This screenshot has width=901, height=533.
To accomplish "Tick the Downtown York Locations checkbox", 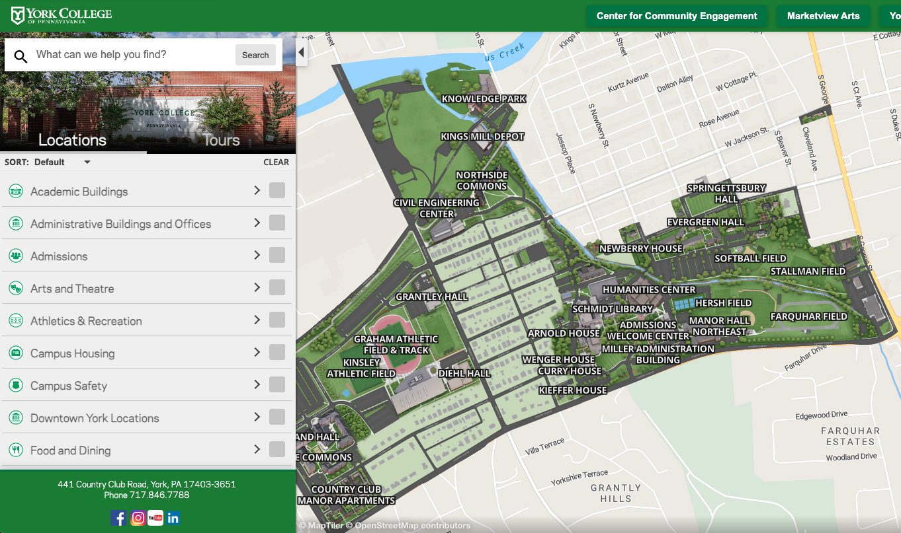I will 277,417.
